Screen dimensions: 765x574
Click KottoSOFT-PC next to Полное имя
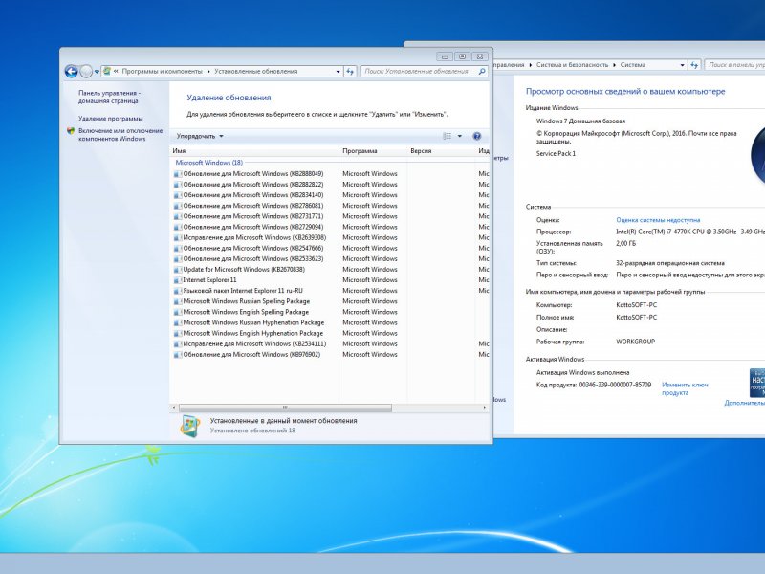[x=636, y=318]
